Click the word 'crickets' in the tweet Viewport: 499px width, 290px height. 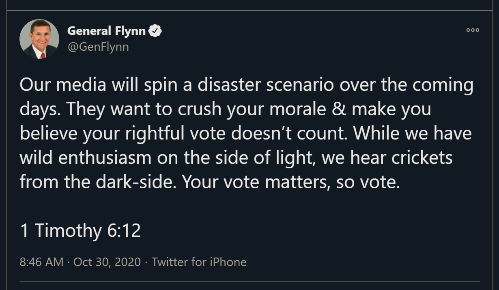422,158
